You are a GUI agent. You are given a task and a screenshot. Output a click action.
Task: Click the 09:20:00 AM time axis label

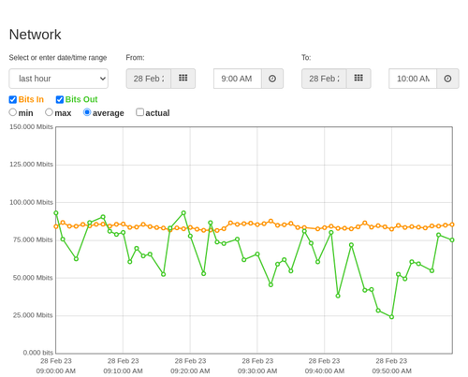[x=190, y=371]
